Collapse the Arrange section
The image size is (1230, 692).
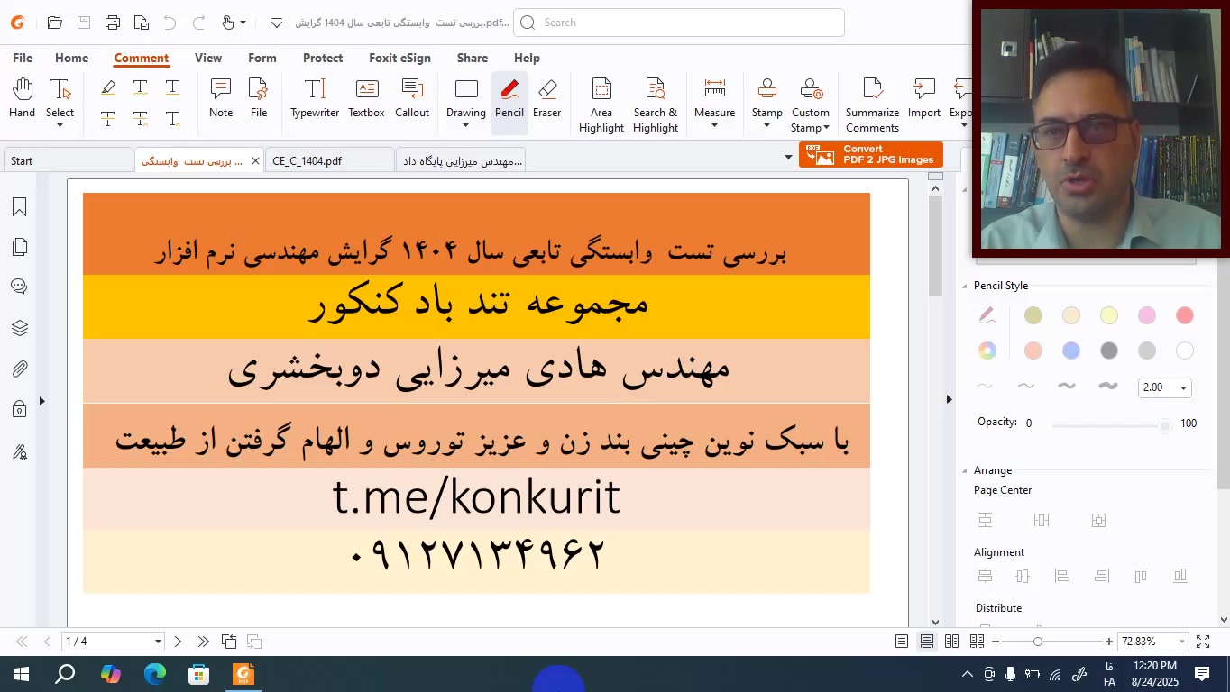(965, 471)
